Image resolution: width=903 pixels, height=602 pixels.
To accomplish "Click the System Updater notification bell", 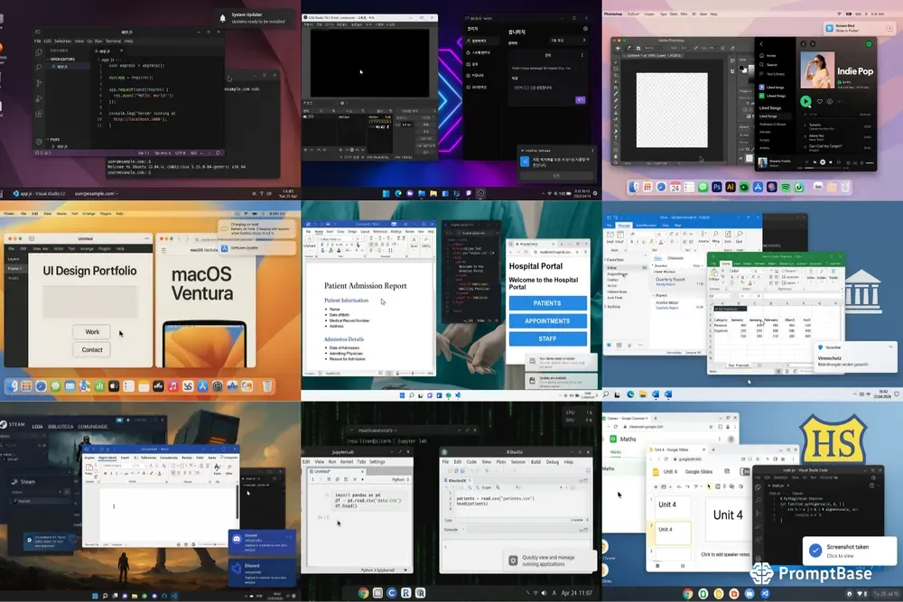I will pyautogui.click(x=223, y=18).
